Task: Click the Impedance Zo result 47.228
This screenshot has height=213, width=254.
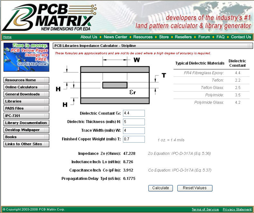Action: tap(129, 153)
